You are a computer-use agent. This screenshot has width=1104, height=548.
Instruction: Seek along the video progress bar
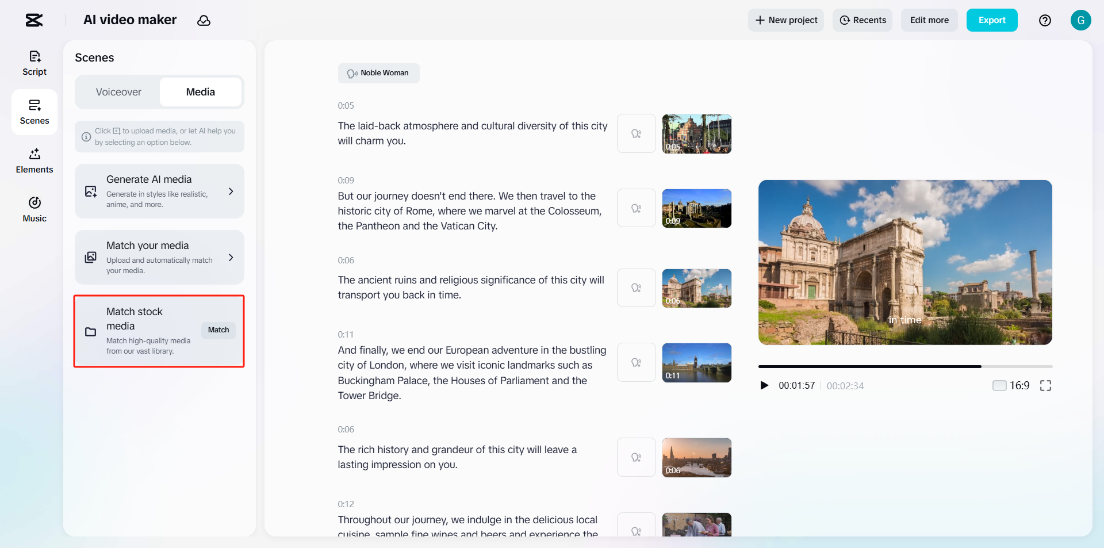[905, 366]
